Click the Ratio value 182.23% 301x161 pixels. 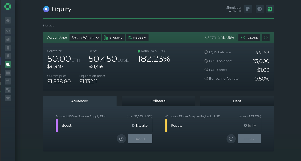click(x=154, y=59)
